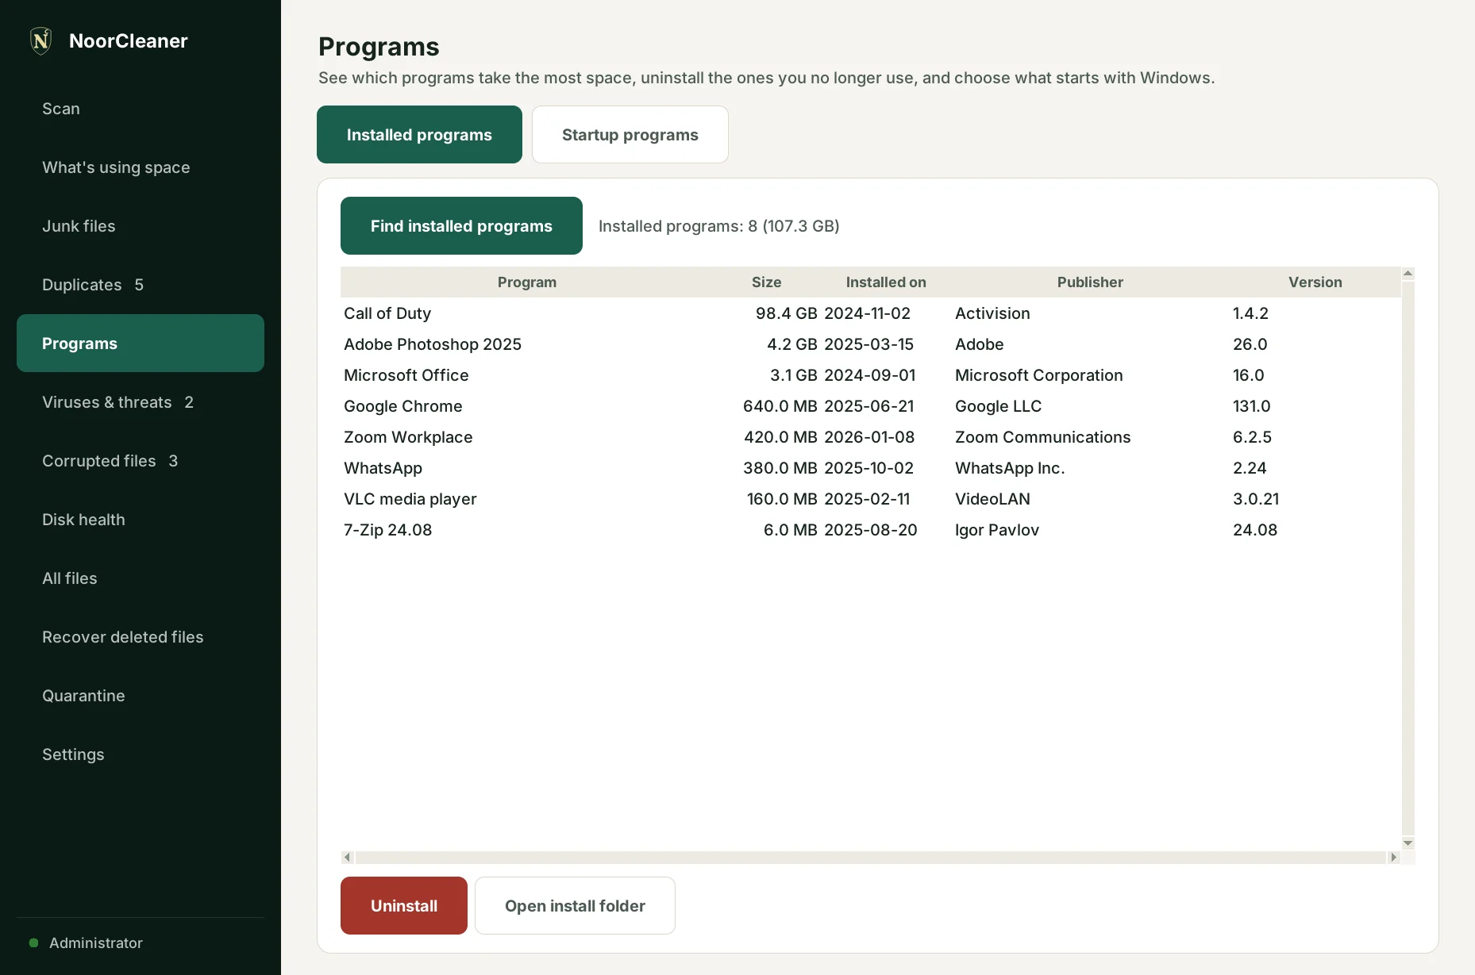Switch to Startup programs tab
Screen dimensions: 1475x975
(x=630, y=135)
